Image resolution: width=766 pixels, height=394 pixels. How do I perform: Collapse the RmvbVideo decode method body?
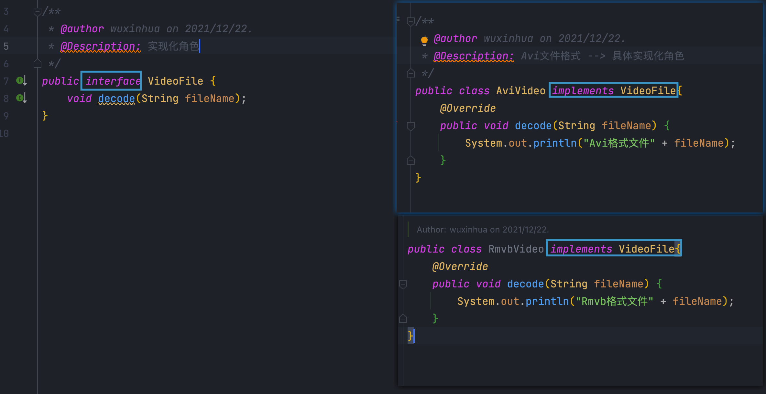(x=403, y=284)
